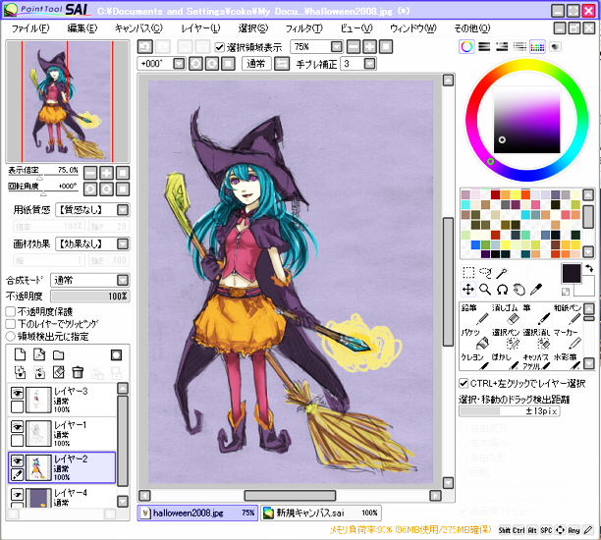
Task: Toggle CTRL+左クリックでレイヤー選択 checkbox
Action: click(x=464, y=383)
